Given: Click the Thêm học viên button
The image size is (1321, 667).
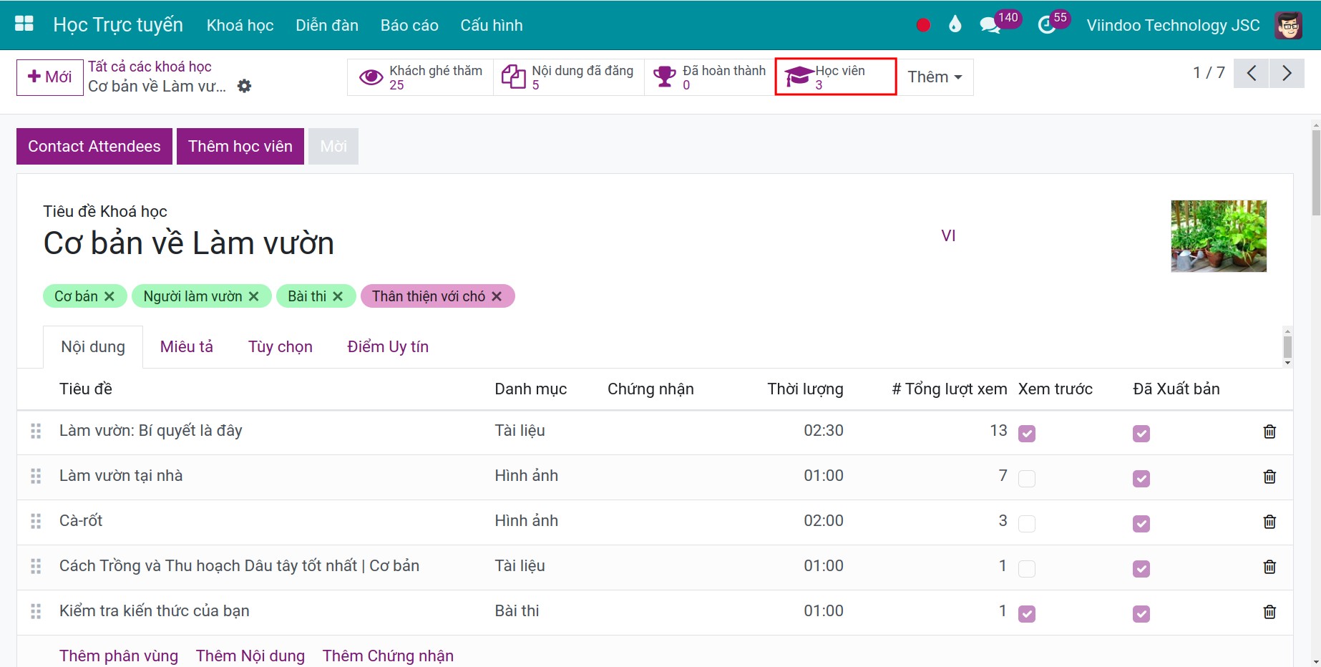Looking at the screenshot, I should click(240, 146).
